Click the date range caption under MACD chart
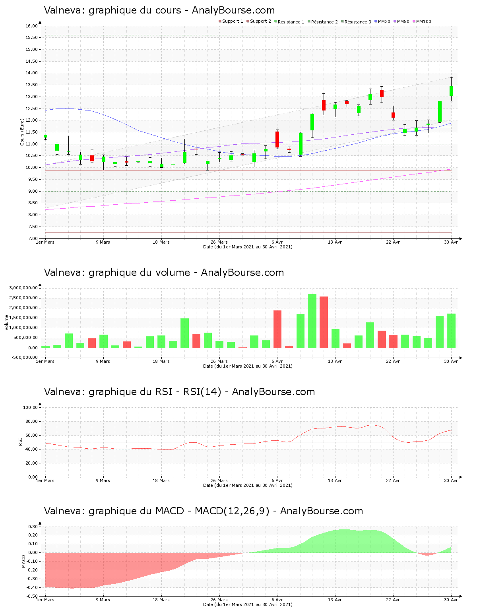This screenshot has height=616, width=477. tap(248, 604)
